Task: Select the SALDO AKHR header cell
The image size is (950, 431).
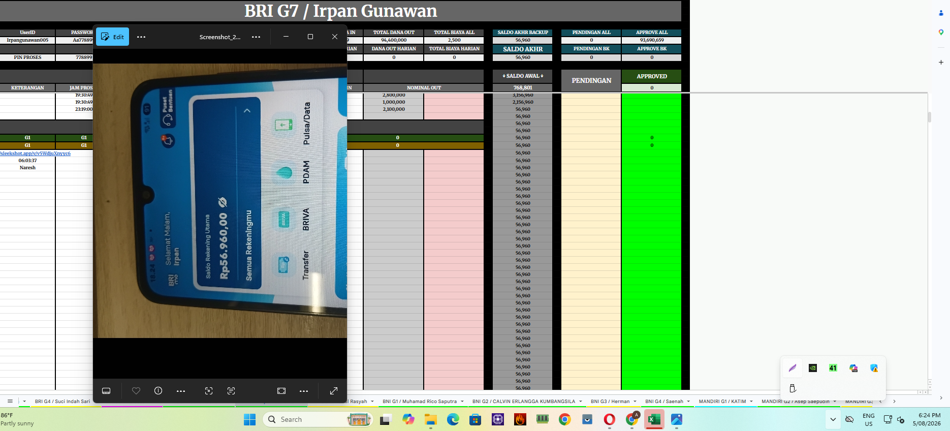Action: click(523, 49)
